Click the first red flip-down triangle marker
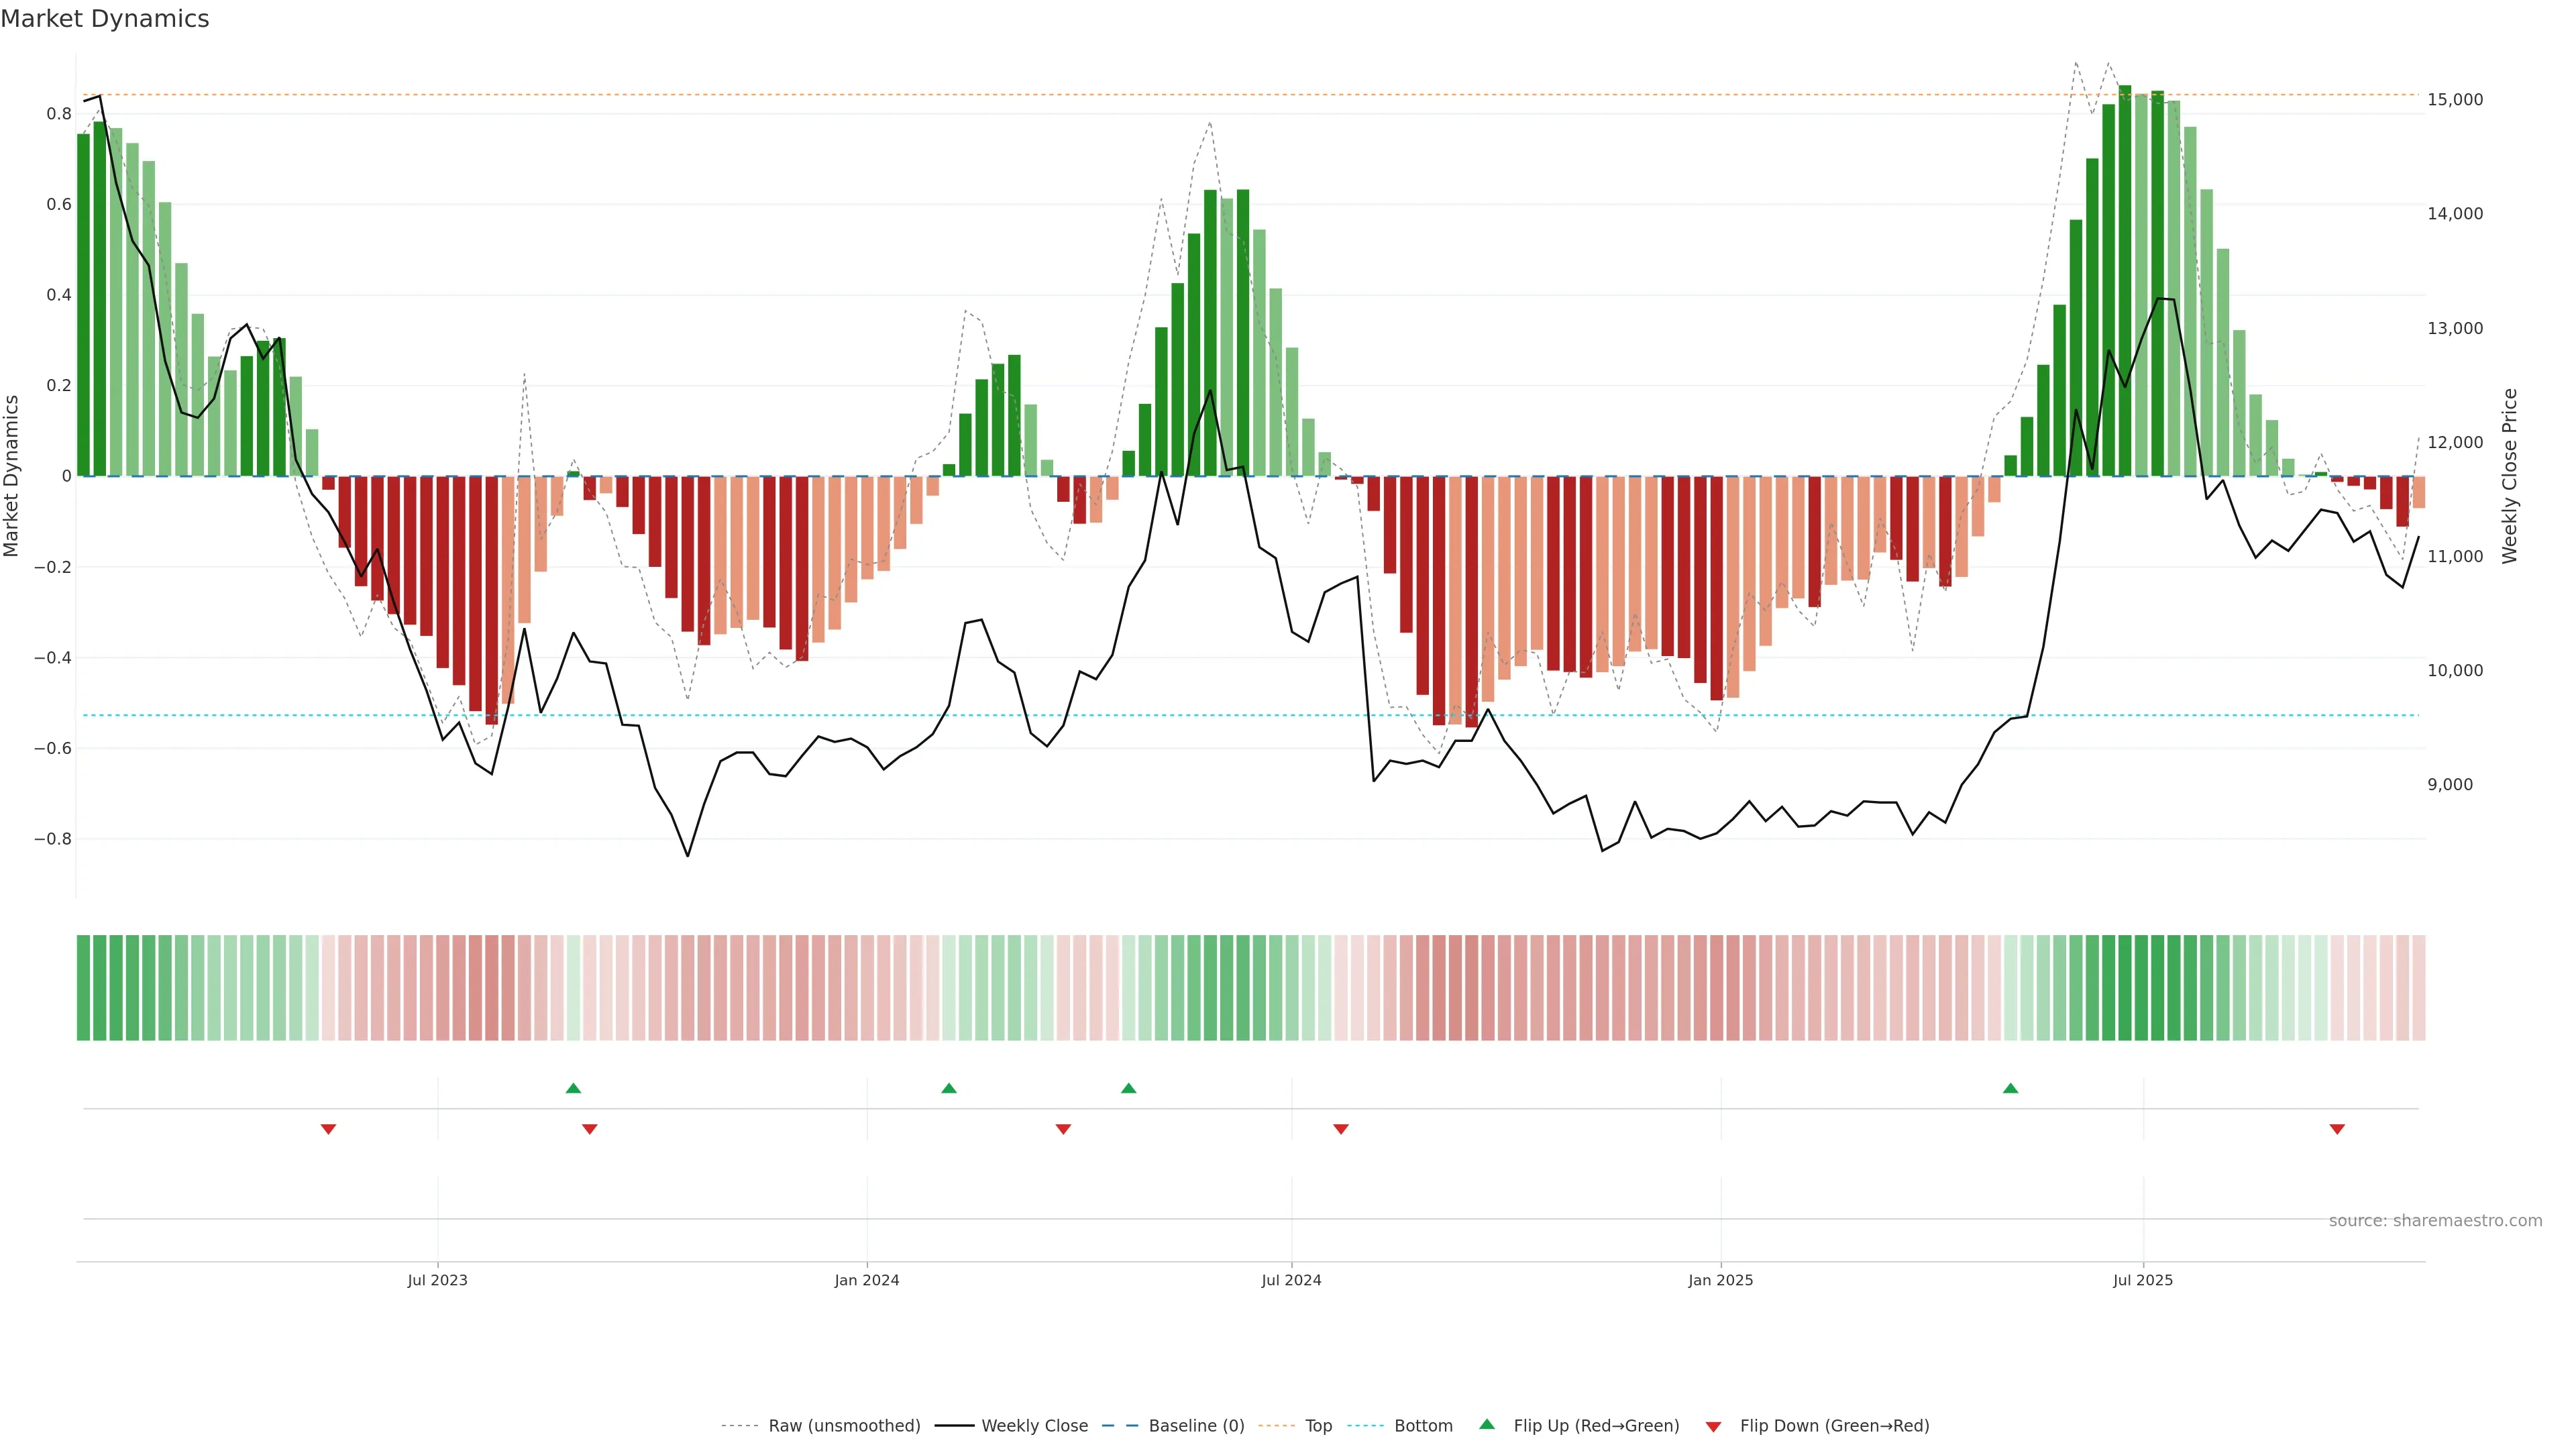 click(x=328, y=1129)
